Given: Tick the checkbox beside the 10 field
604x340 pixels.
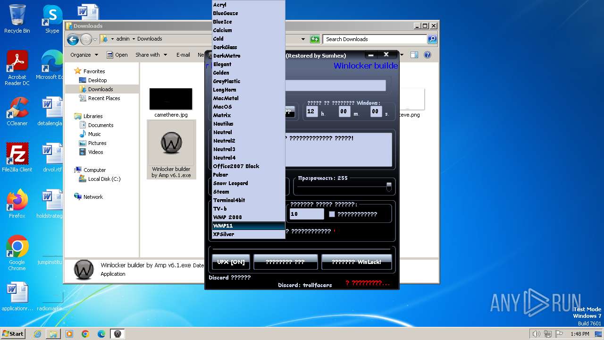Looking at the screenshot, I should pos(332,214).
